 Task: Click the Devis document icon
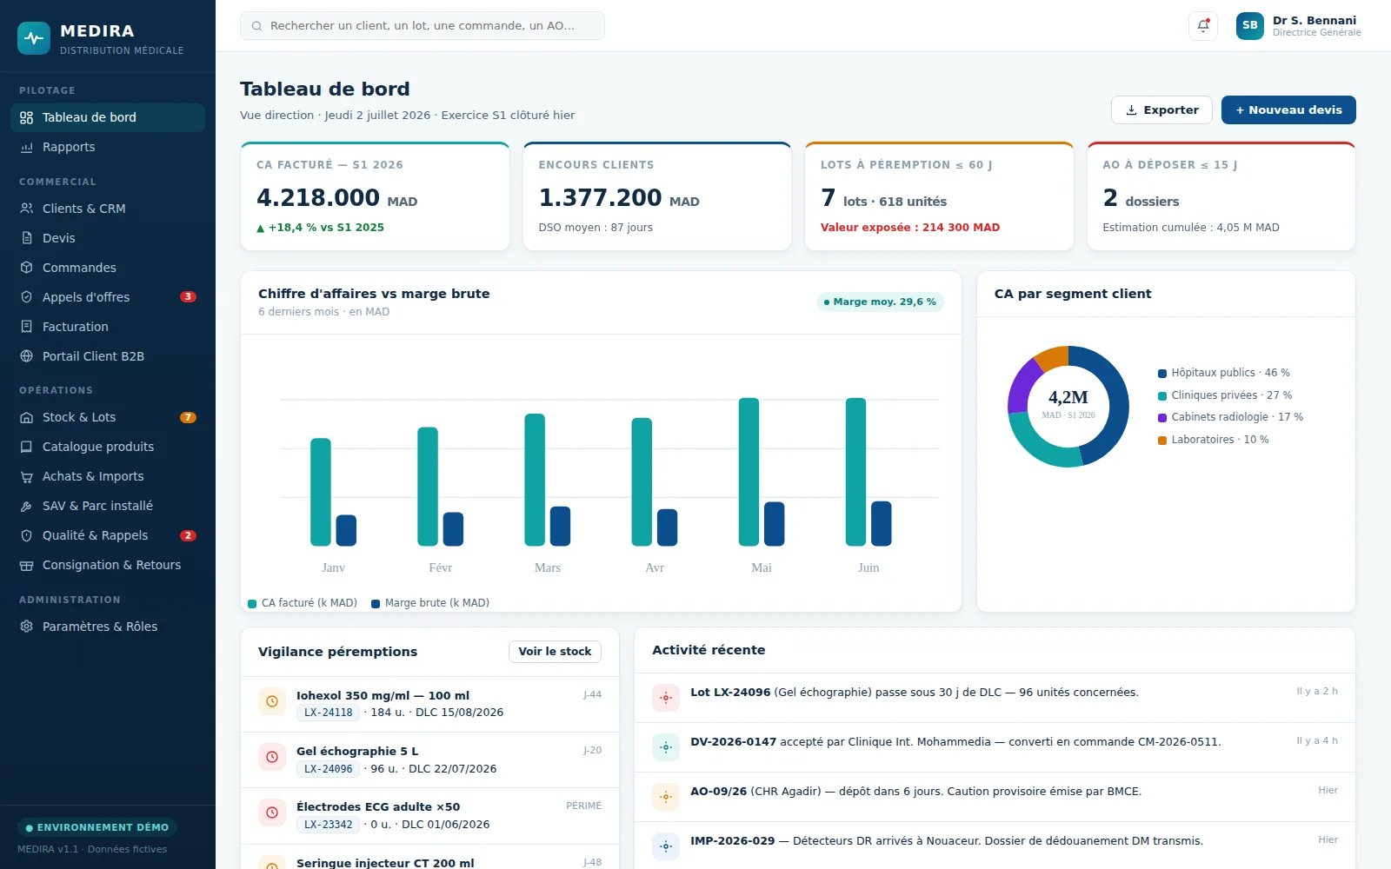point(27,238)
